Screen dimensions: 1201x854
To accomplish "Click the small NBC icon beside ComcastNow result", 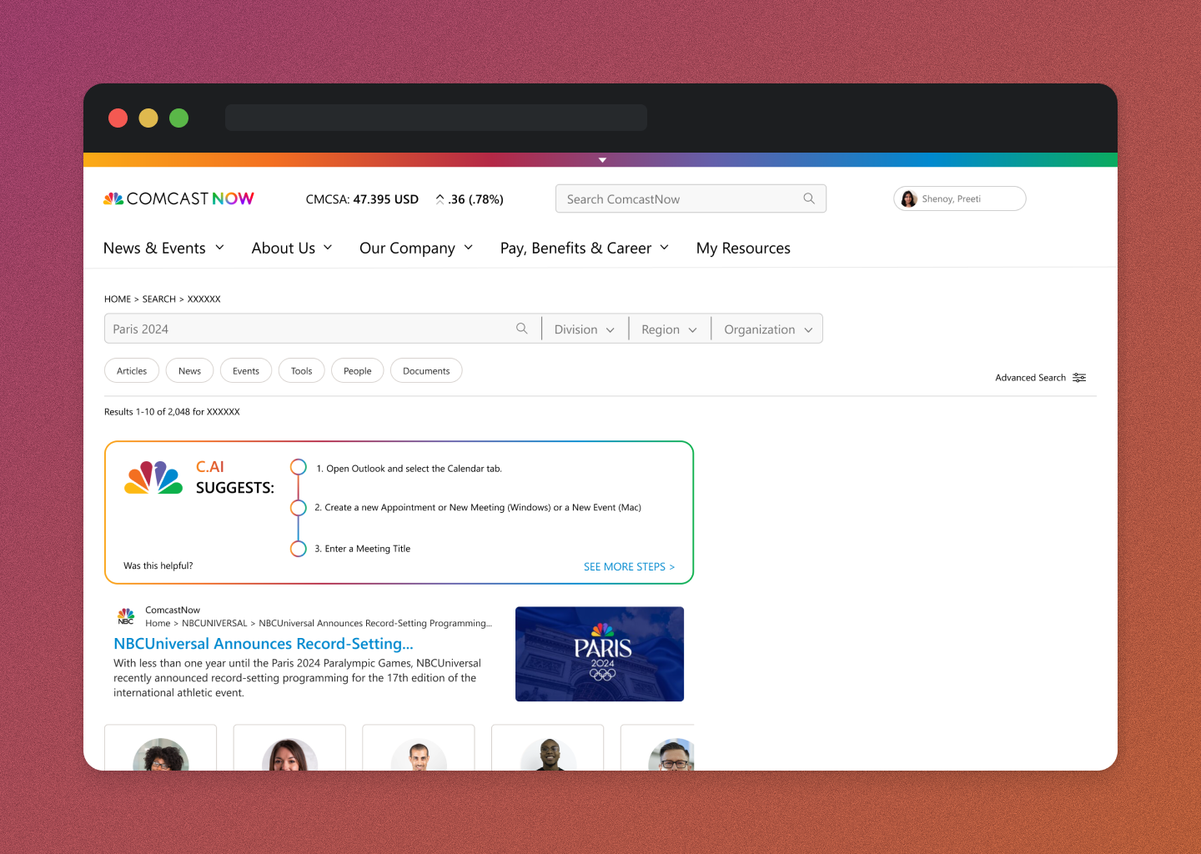I will click(126, 616).
